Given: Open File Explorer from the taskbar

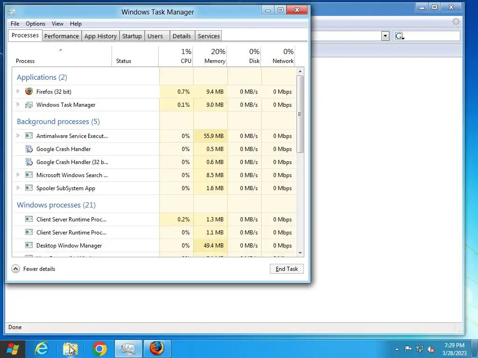Looking at the screenshot, I should click(70, 349).
